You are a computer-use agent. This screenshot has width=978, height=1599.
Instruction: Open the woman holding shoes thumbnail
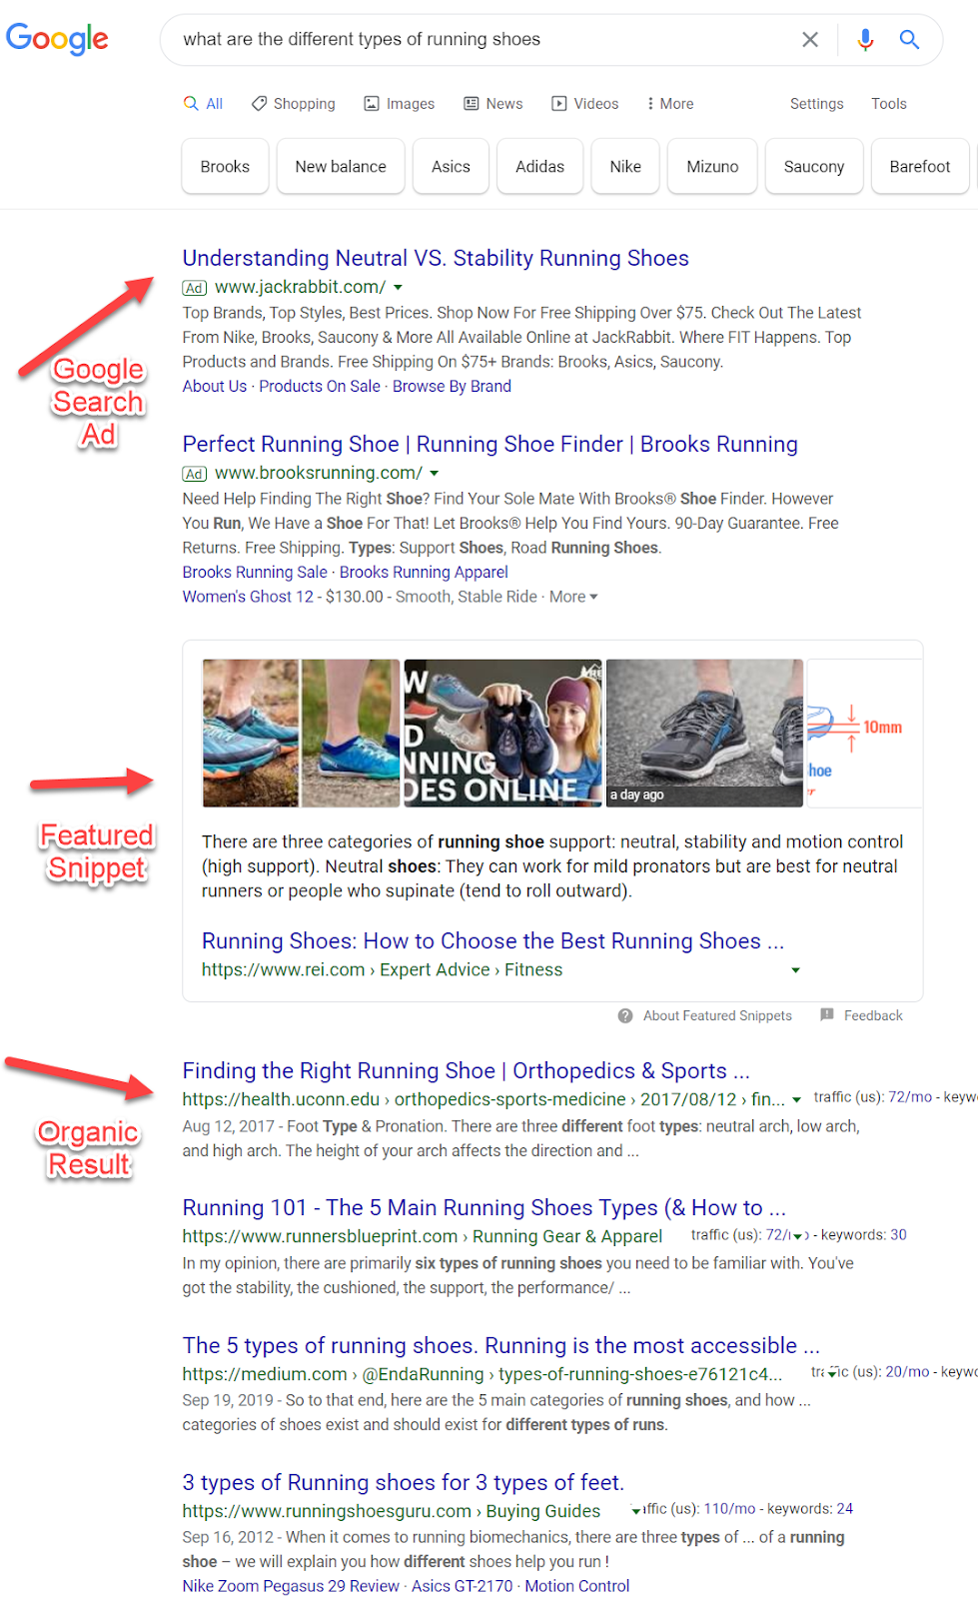point(502,733)
